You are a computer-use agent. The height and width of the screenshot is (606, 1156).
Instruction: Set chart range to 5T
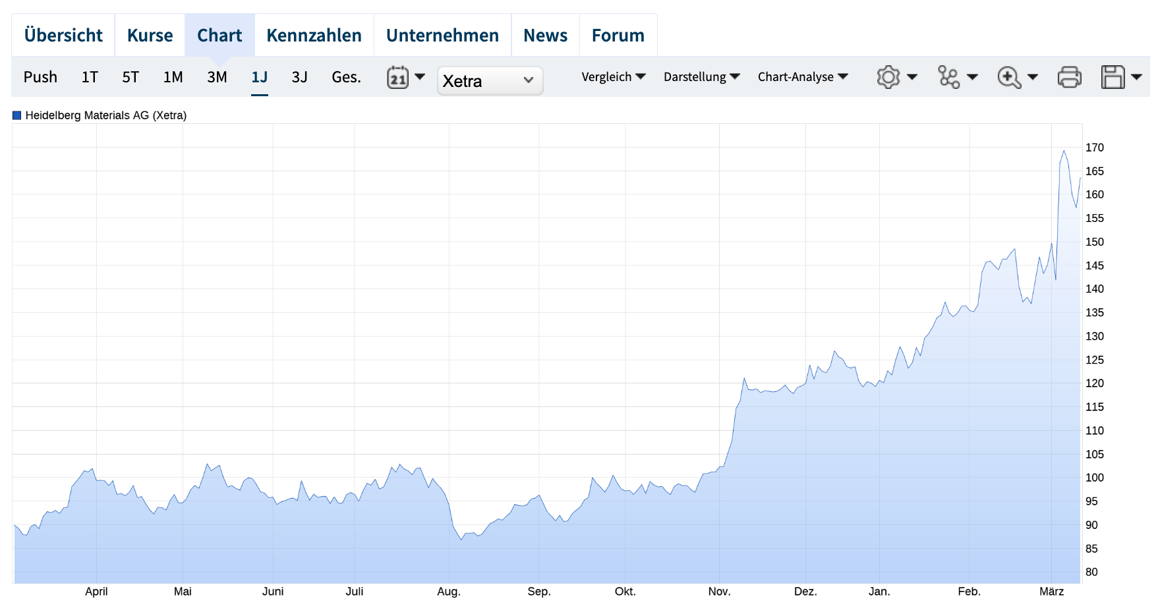[130, 77]
